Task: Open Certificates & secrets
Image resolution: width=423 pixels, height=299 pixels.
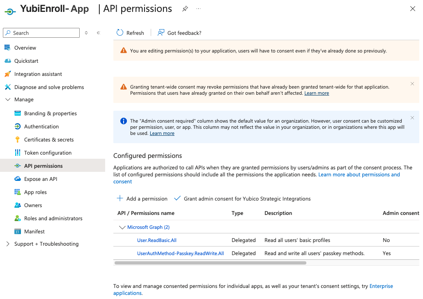Action: [x=49, y=139]
